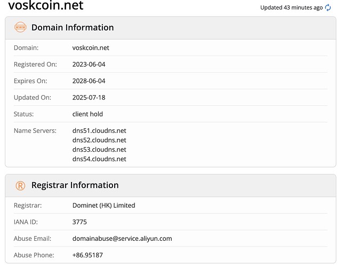Click the blue refresh icon
The width and height of the screenshot is (343, 267).
[328, 7]
